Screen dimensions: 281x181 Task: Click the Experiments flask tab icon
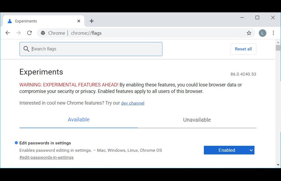point(10,21)
